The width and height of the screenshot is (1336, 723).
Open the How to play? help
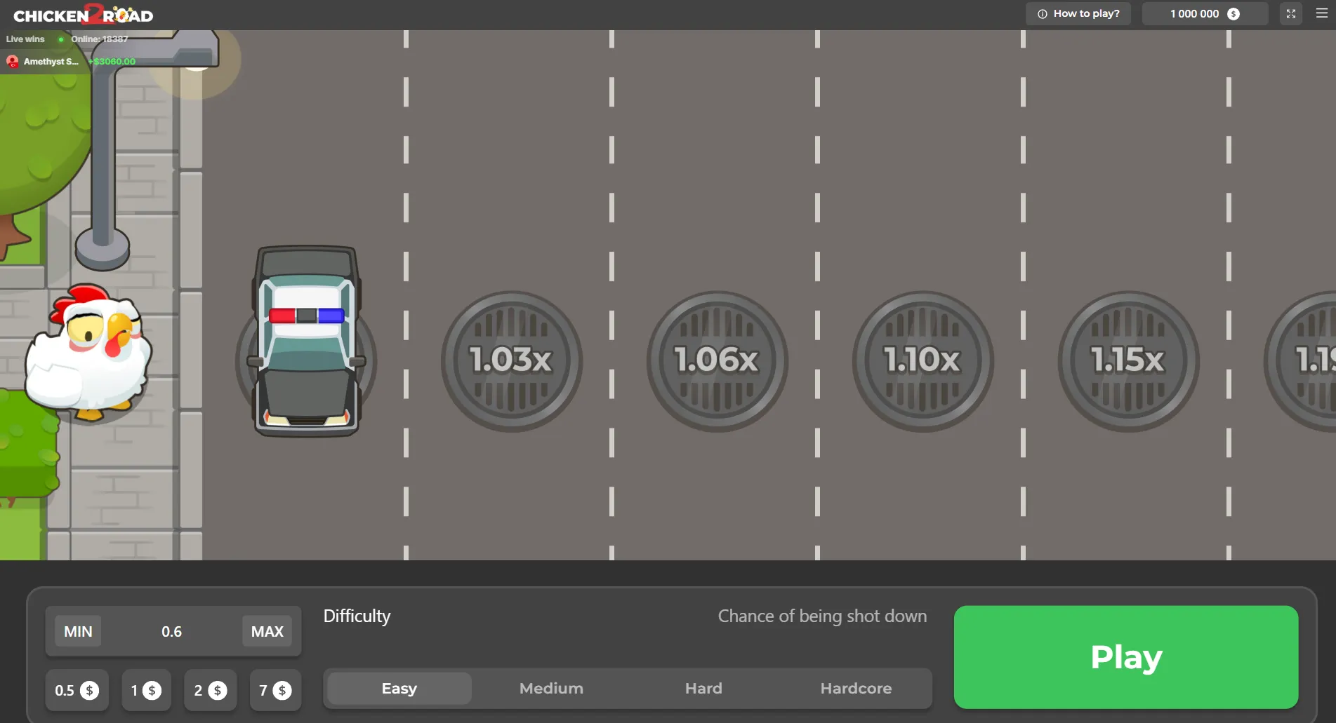tap(1078, 14)
